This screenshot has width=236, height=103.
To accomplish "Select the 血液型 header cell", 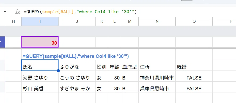I will click(x=130, y=65).
